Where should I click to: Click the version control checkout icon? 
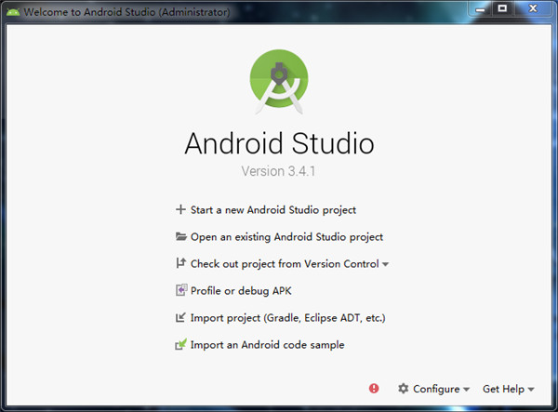tap(180, 263)
